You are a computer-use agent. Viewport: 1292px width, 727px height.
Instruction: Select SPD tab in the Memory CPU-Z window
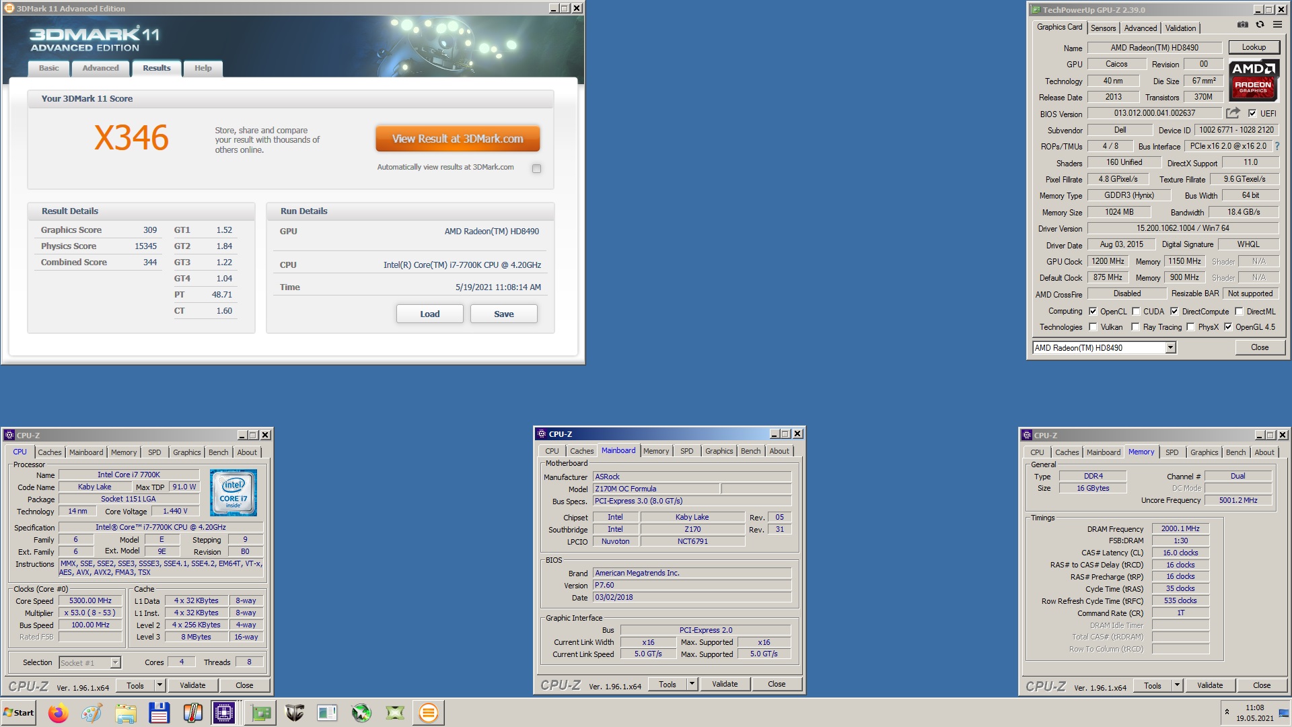click(1172, 452)
